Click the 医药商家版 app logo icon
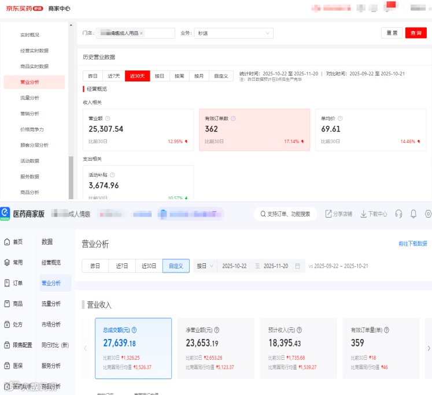Screen dimensions: 432x395 click(x=5, y=214)
